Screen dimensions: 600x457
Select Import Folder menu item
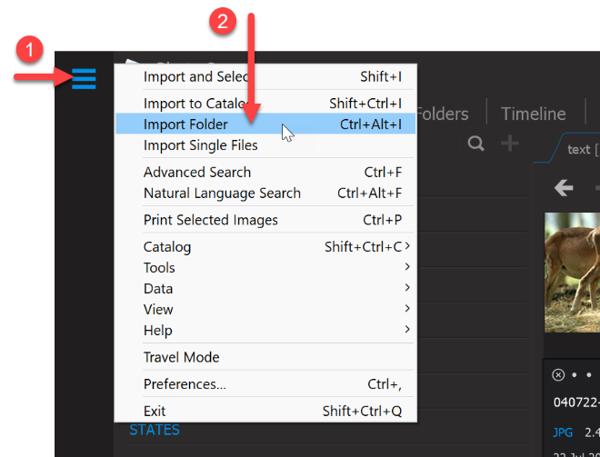(x=265, y=124)
